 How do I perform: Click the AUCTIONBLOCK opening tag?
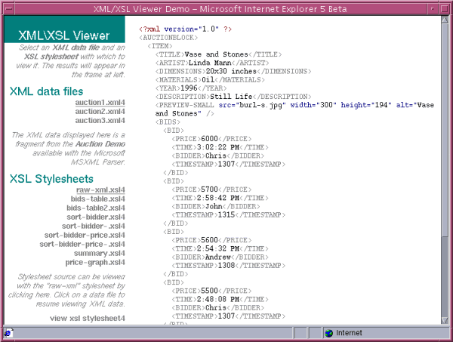coord(168,38)
